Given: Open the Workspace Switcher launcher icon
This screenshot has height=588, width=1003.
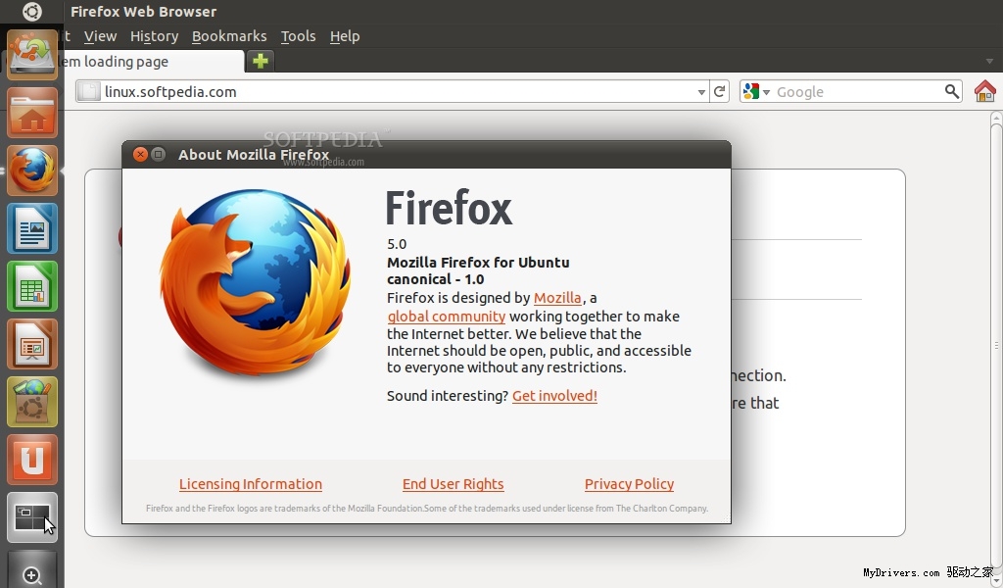Looking at the screenshot, I should [32, 517].
